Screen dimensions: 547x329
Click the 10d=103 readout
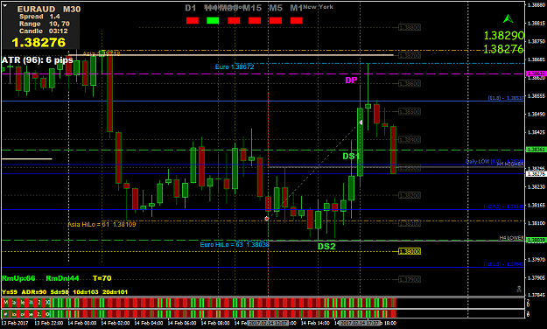tap(85, 292)
